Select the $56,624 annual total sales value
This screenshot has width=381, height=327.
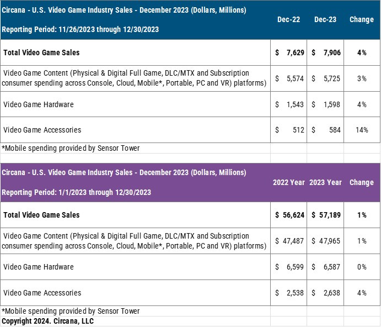pyautogui.click(x=288, y=215)
